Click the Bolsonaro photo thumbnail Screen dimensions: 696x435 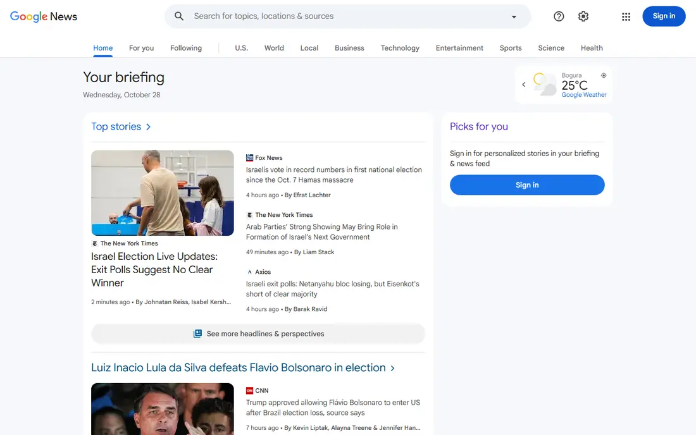point(163,409)
